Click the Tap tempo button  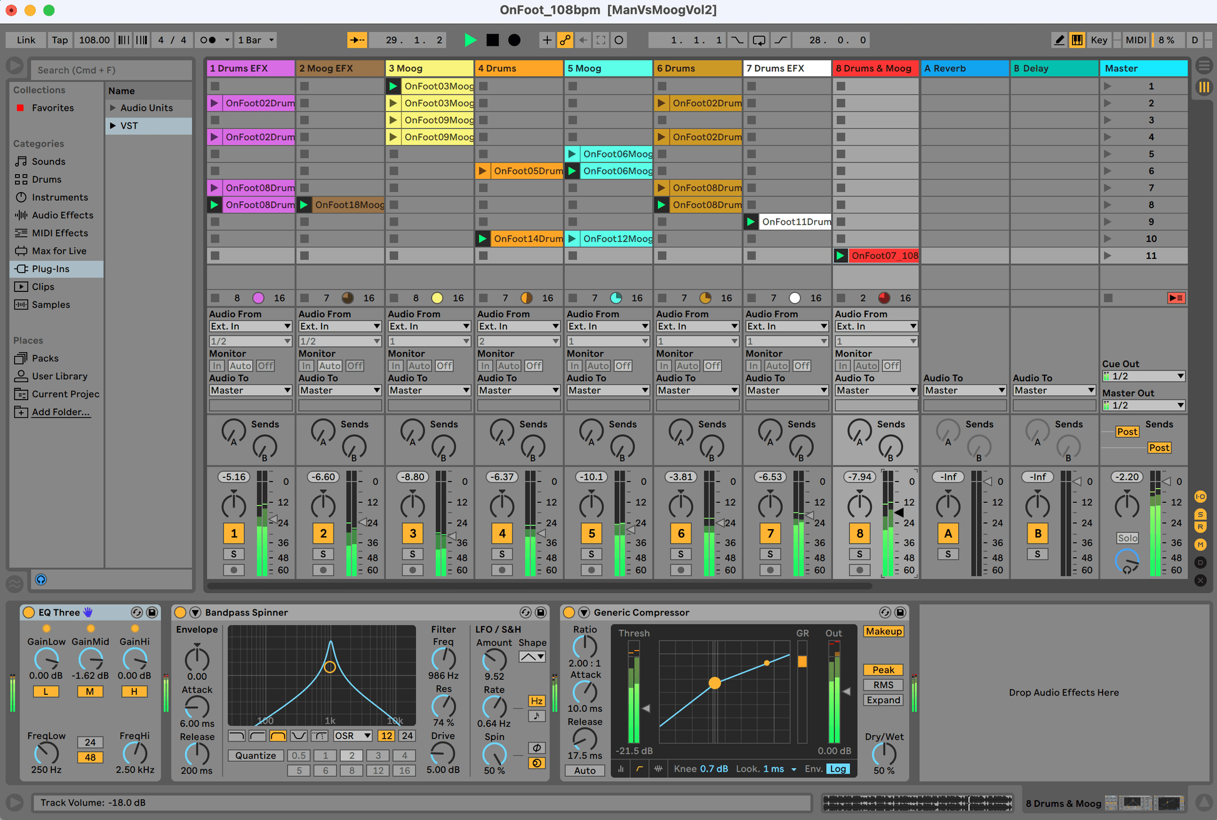(59, 40)
